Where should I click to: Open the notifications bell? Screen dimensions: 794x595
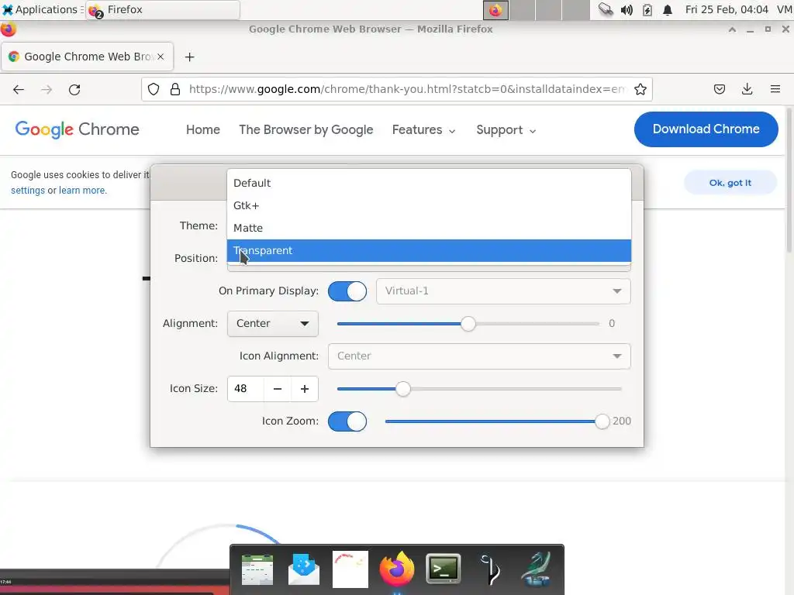pyautogui.click(x=668, y=9)
